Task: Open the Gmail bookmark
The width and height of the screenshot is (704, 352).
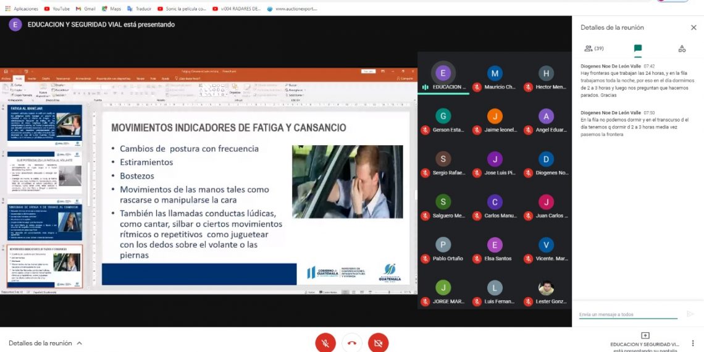Action: pos(85,9)
